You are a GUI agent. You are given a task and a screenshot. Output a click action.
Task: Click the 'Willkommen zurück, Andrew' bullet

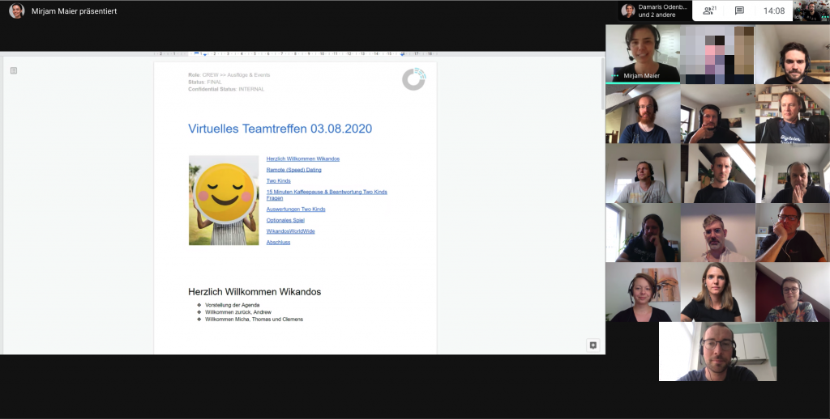pos(238,312)
